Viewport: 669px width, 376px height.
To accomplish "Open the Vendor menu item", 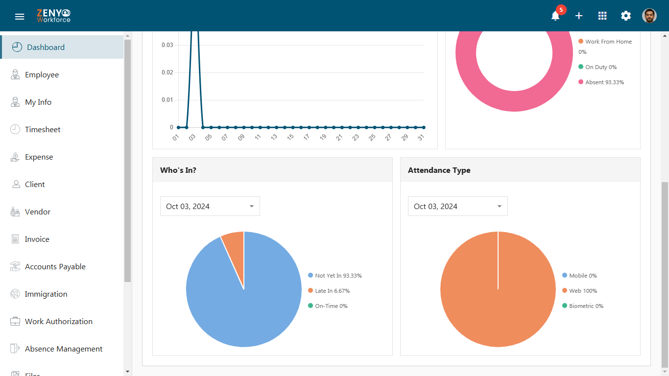I will click(x=62, y=211).
